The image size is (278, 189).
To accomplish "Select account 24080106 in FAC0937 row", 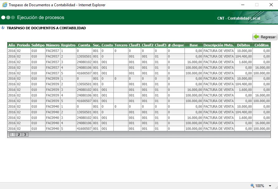I will tap(84, 68).
